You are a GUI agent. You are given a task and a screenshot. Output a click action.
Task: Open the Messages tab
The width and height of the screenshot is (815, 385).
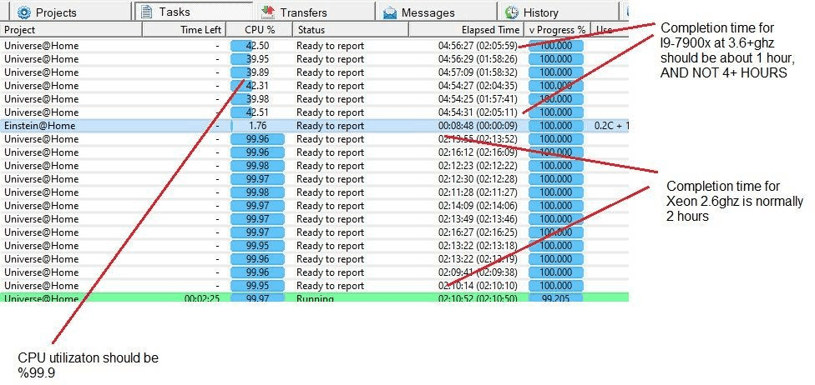pos(437,12)
